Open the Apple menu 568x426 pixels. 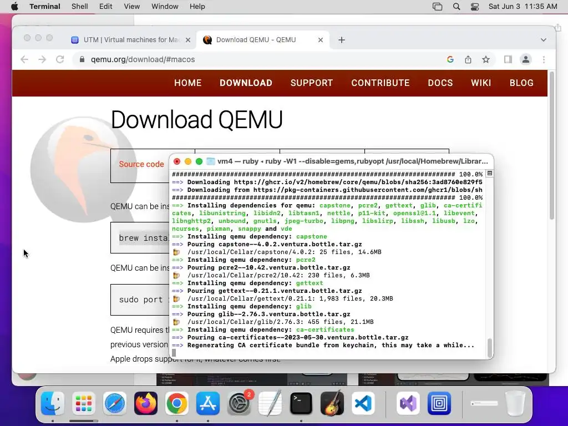point(14,7)
